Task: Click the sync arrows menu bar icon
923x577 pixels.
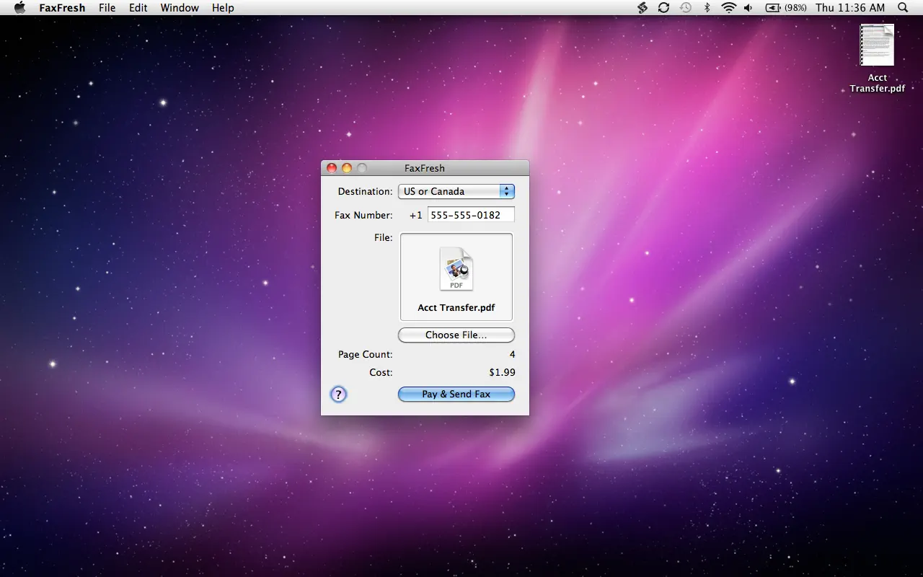Action: point(663,7)
